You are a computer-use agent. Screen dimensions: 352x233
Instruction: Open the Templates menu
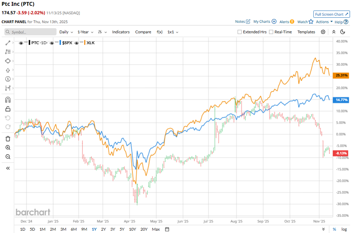(x=306, y=32)
